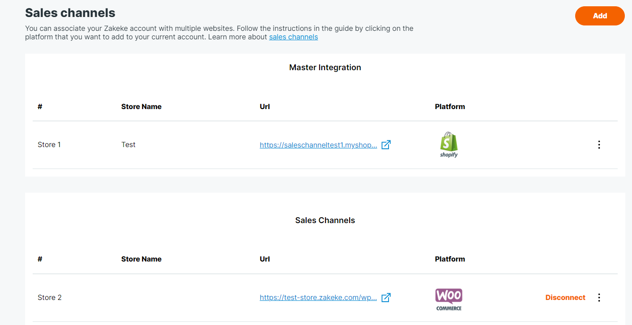Select the Store 1 row label
Screen dimensions: 632x325
pos(49,145)
